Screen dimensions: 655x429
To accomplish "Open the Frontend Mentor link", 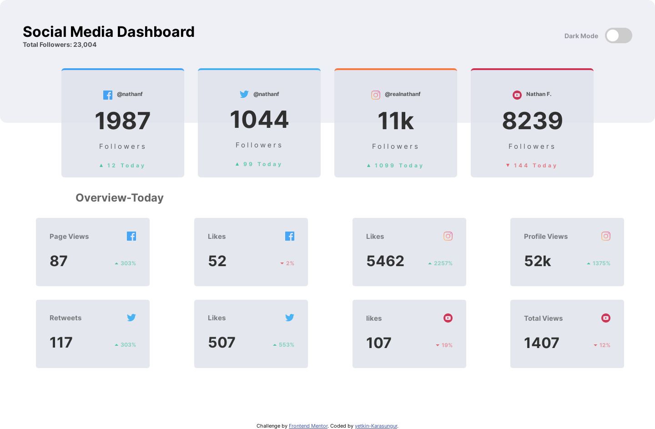I will tap(308, 426).
